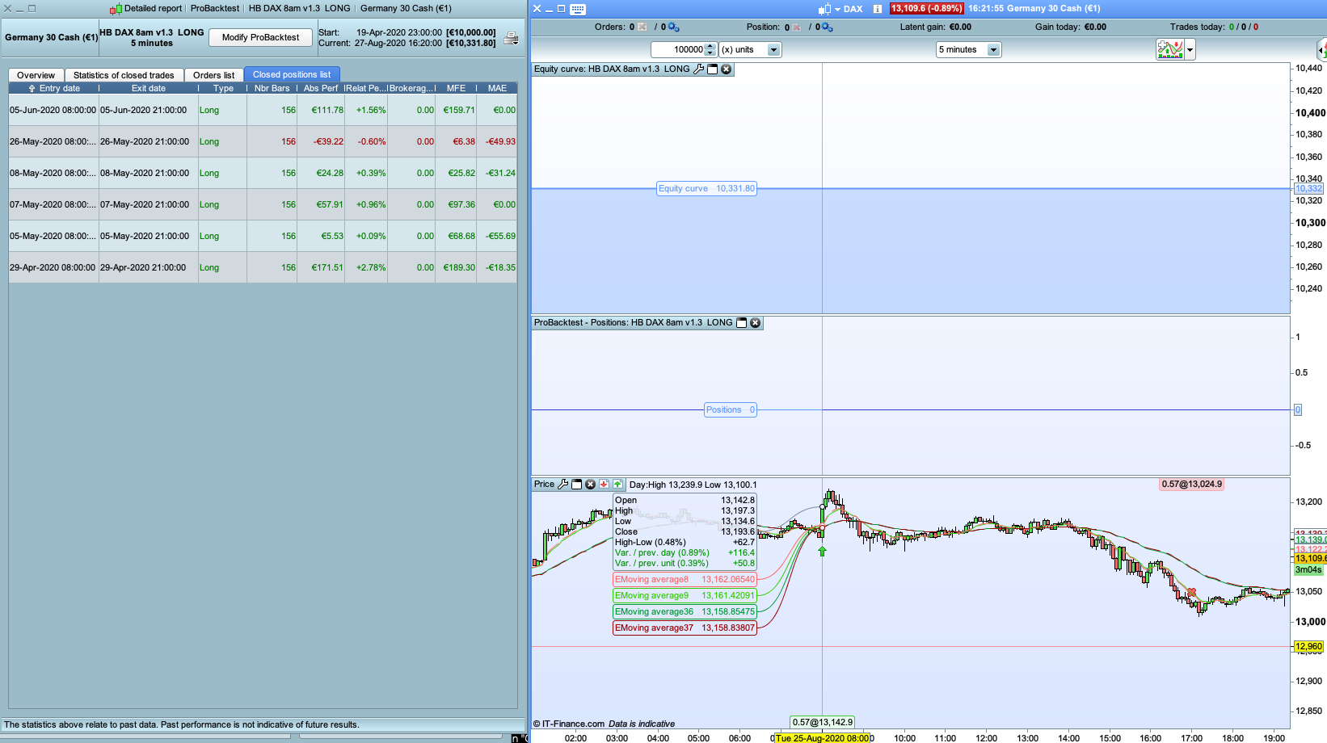The height and width of the screenshot is (743, 1327).
Task: Click the info icon next to DAX
Action: tap(878, 9)
